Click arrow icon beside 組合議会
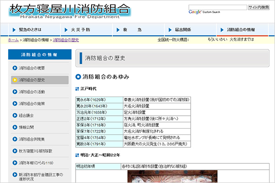 click(15, 115)
